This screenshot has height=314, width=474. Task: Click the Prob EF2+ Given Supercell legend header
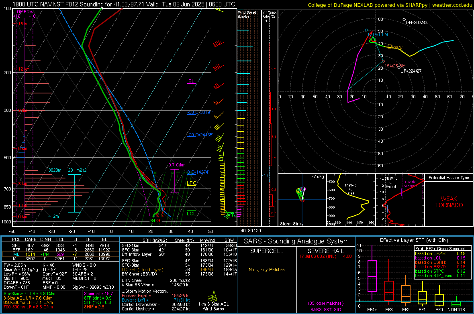point(440,249)
